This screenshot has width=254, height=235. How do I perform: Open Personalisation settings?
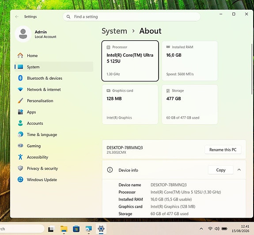(x=54, y=100)
